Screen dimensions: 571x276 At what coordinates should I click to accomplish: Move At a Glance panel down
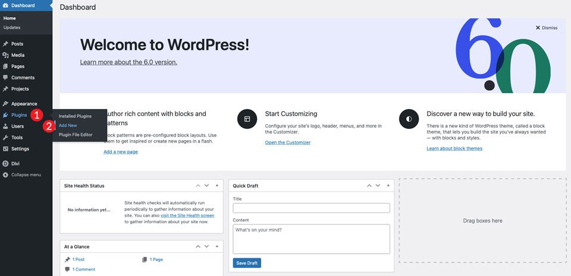[x=206, y=246]
